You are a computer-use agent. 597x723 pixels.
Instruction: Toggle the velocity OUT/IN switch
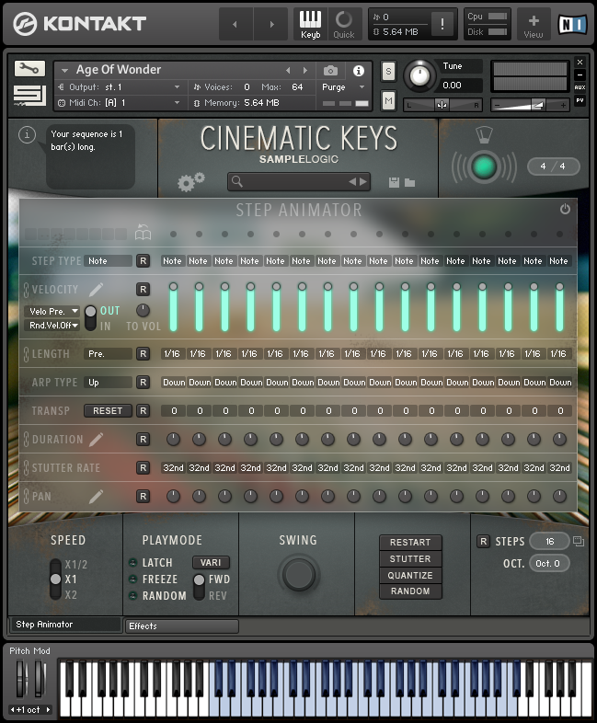(x=90, y=317)
